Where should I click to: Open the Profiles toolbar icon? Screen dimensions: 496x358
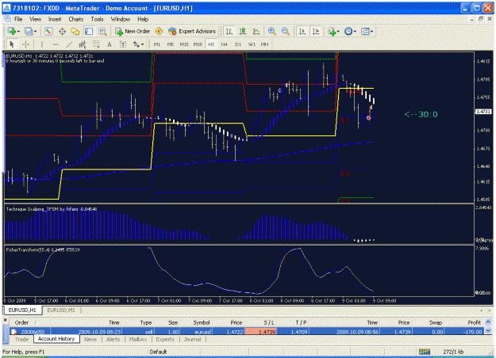29,31
